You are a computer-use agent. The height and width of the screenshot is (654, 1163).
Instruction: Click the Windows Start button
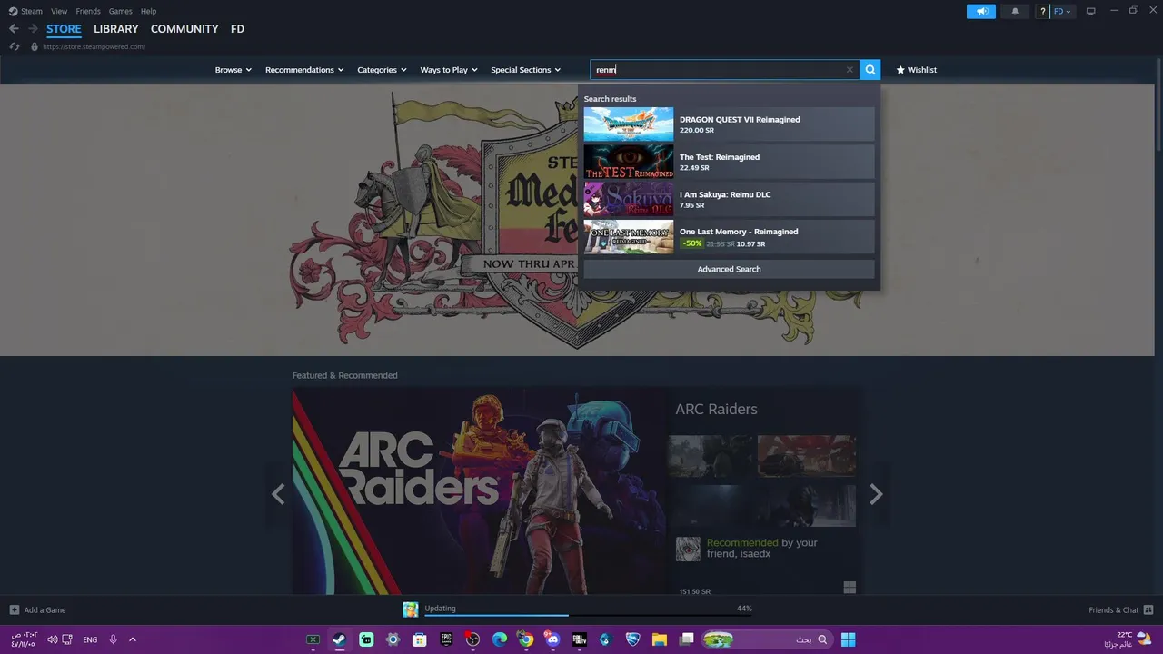pyautogui.click(x=848, y=639)
